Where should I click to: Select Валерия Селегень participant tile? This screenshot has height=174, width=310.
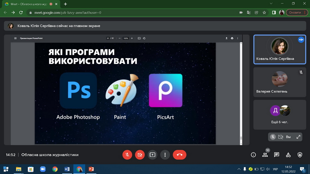[280, 82]
